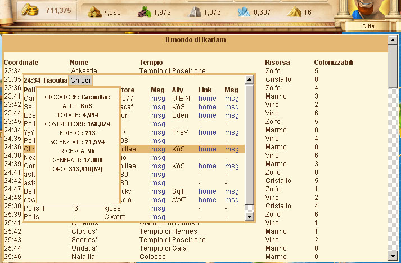Click the Colosso temple cell

click(152, 257)
